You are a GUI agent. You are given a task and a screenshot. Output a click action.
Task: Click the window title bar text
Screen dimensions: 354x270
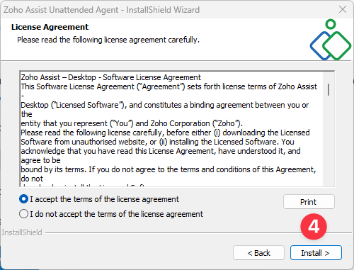click(x=101, y=10)
